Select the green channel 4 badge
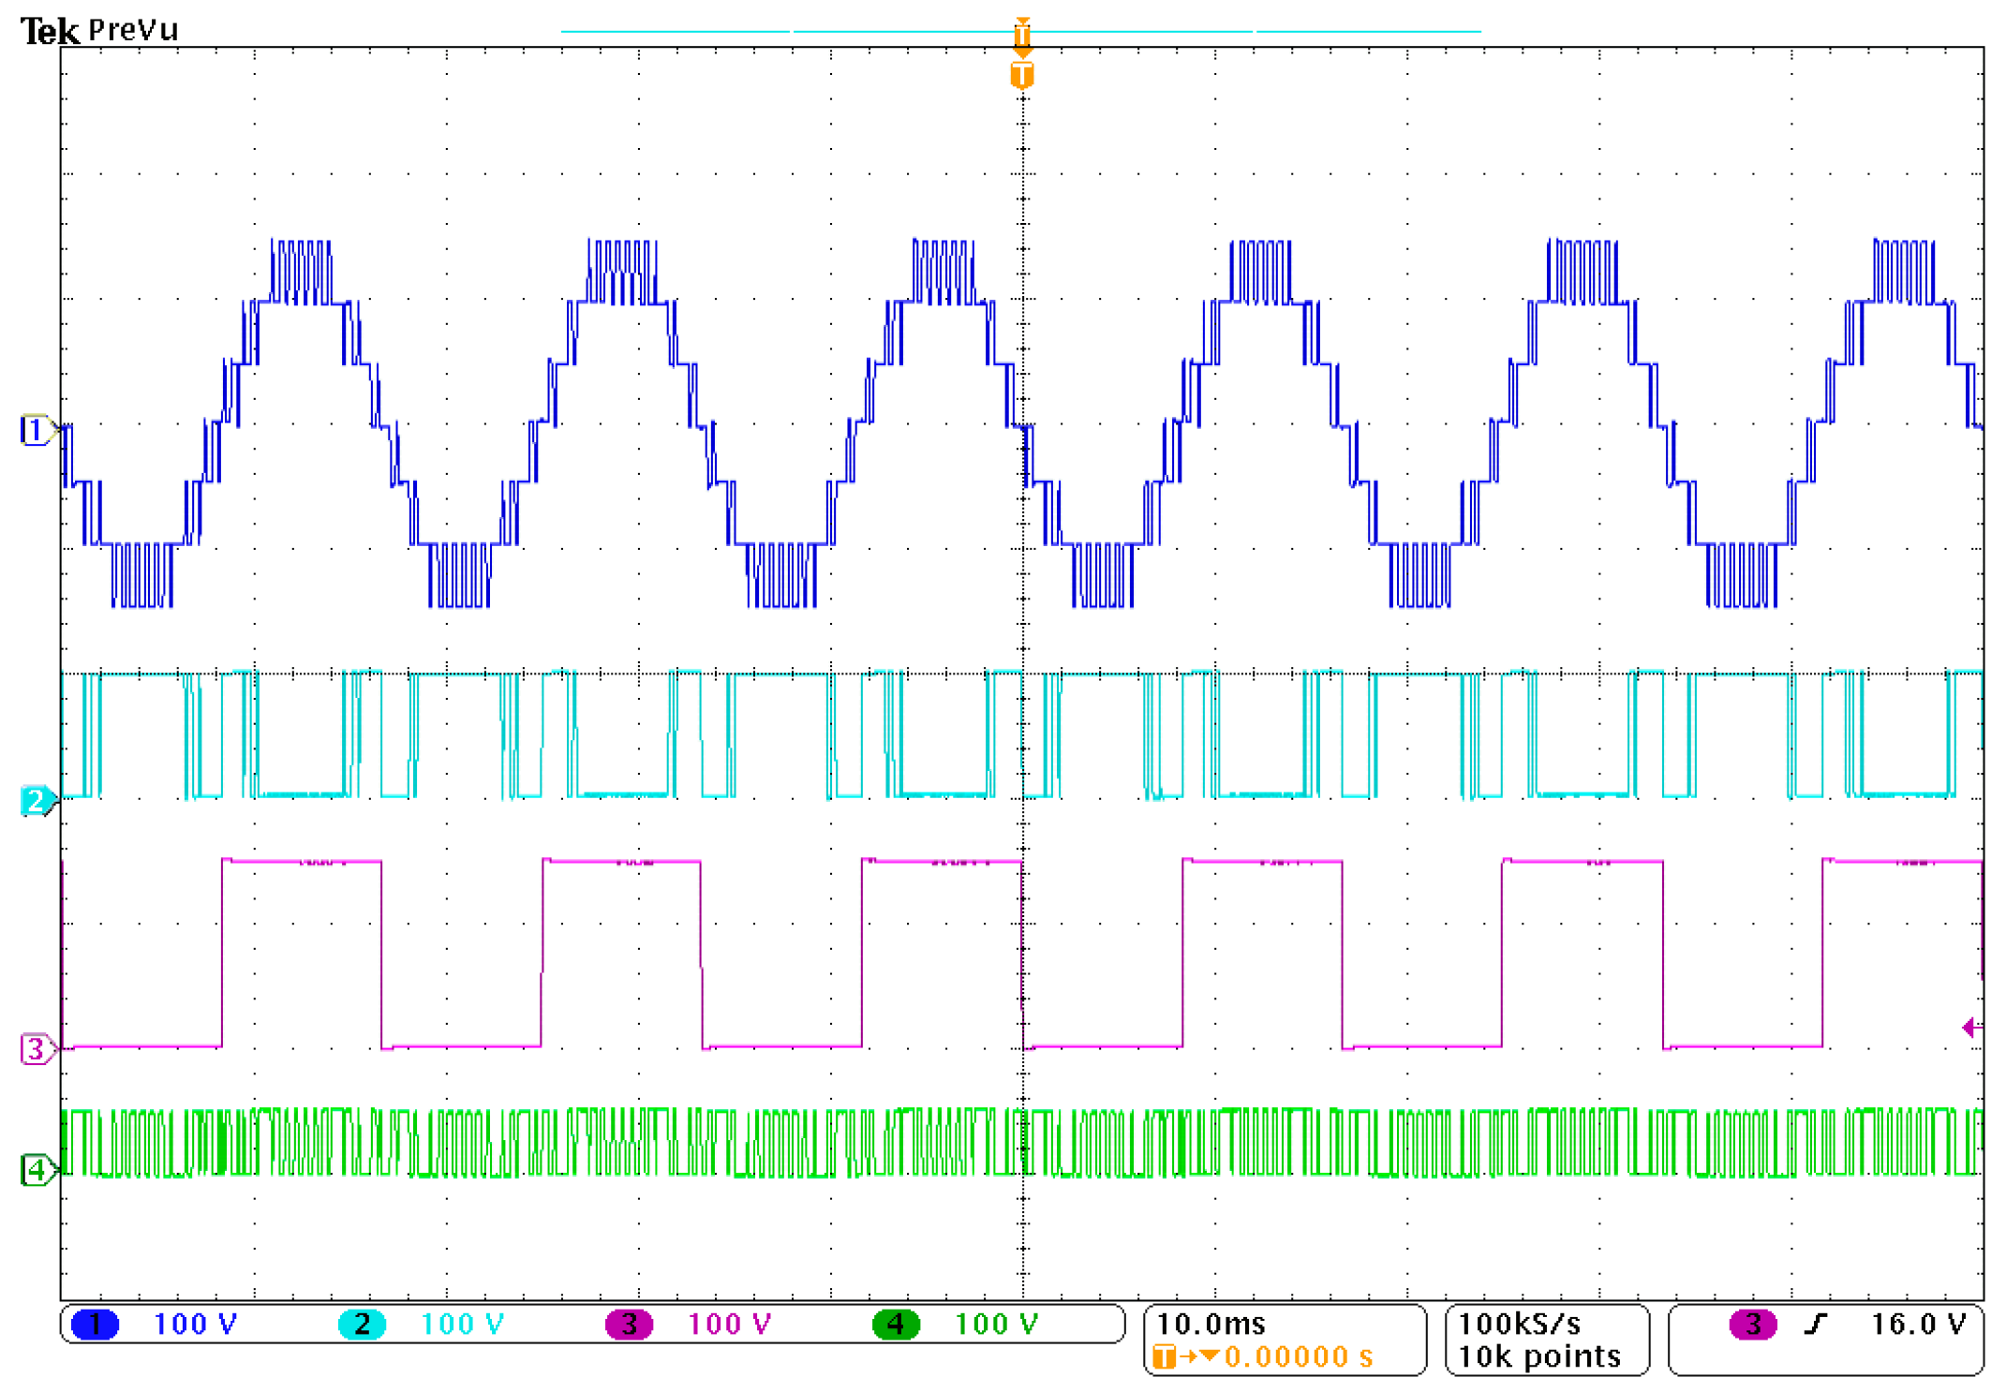This screenshot has height=1392, width=2006. (896, 1325)
